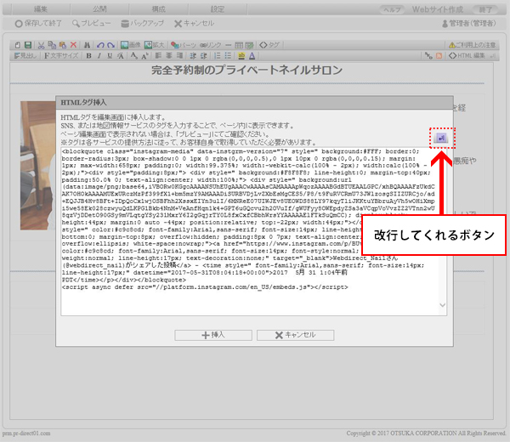Toggle underline formatting U
Screen dimensions: 510x442
pos(110,55)
